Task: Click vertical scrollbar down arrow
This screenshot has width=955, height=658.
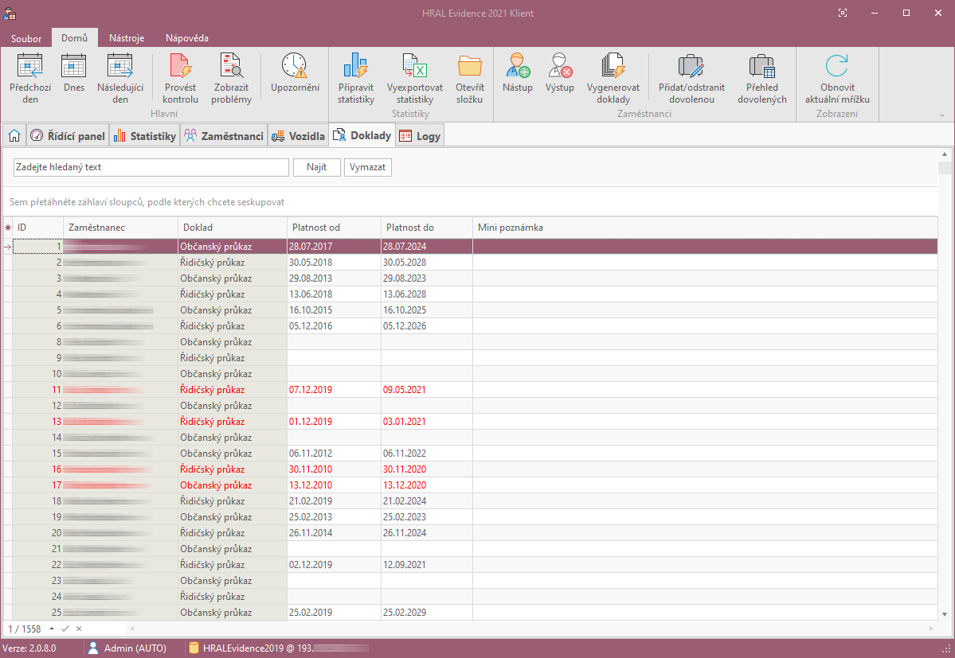Action: click(945, 615)
